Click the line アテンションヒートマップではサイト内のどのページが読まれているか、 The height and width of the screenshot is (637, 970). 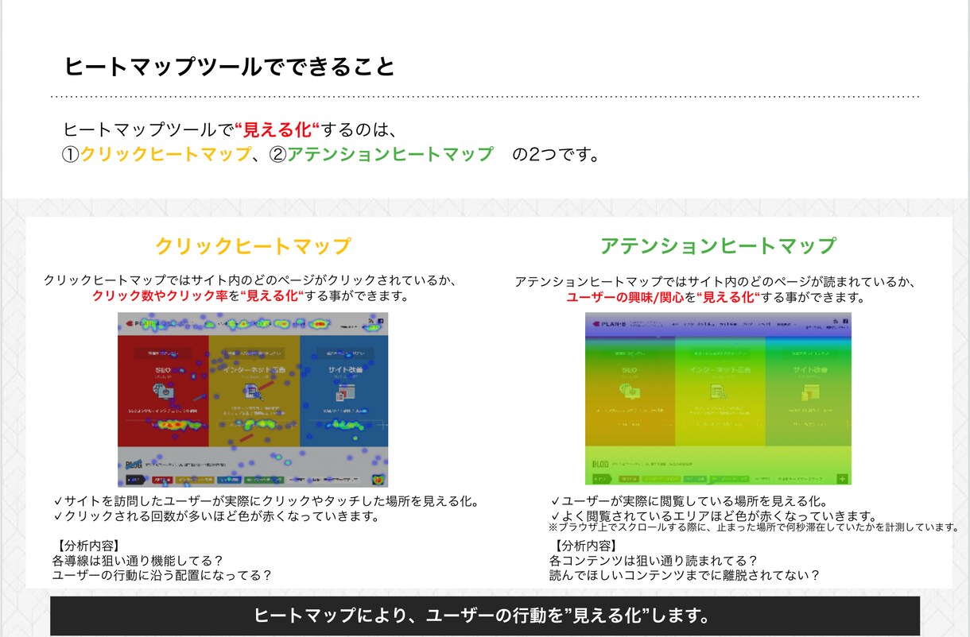pos(718,282)
